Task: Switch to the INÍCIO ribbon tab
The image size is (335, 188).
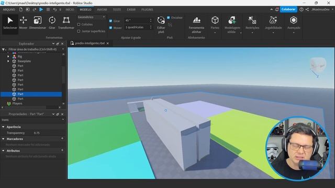Action: (70, 9)
